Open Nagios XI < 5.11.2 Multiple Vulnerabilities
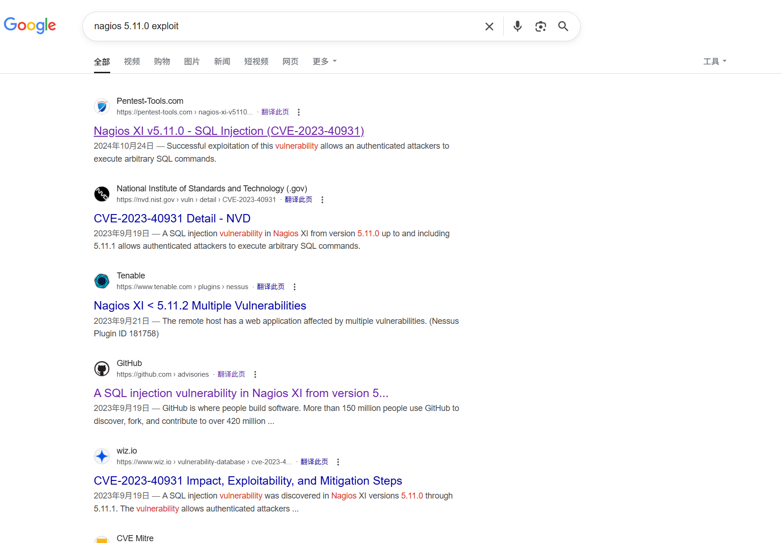782x543 pixels. click(x=200, y=306)
